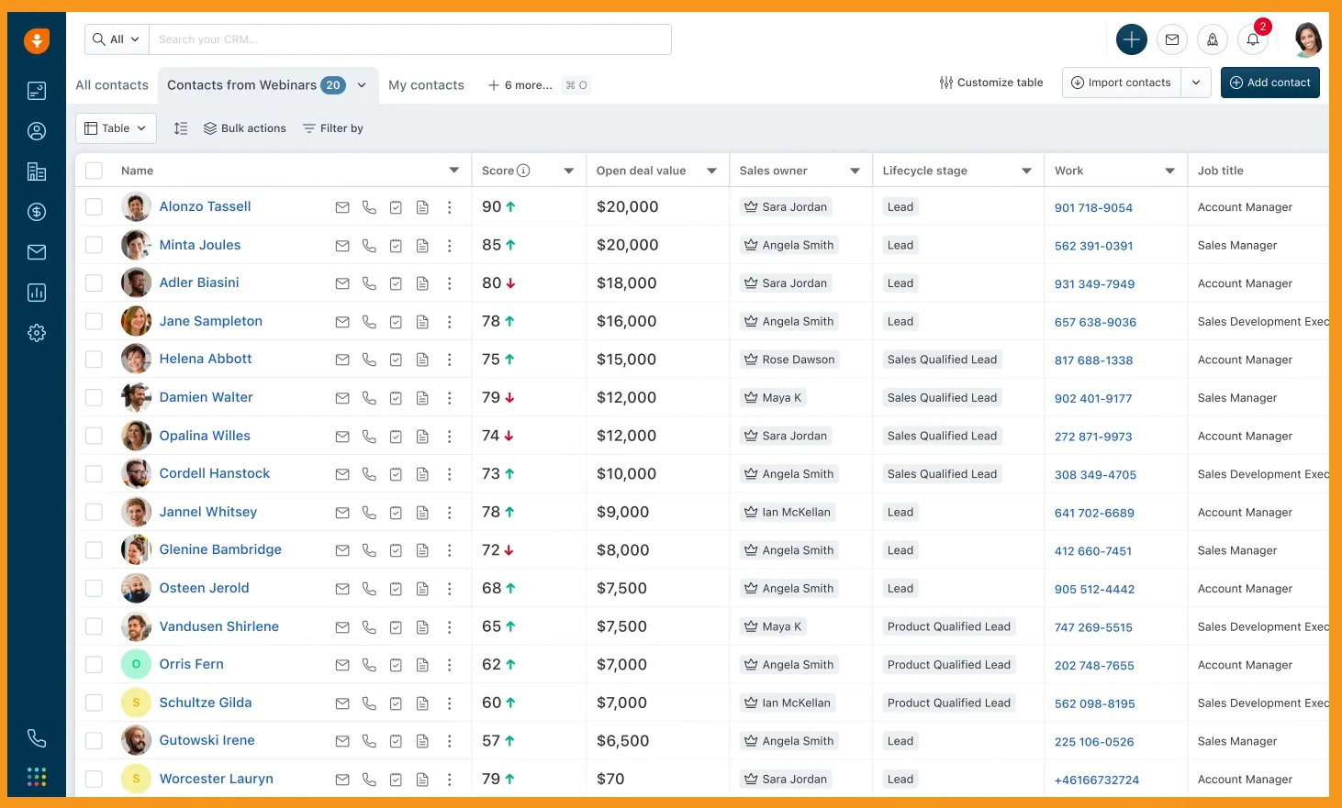The image size is (1342, 808).
Task: Open the notifications bell icon
Action: pos(1253,39)
